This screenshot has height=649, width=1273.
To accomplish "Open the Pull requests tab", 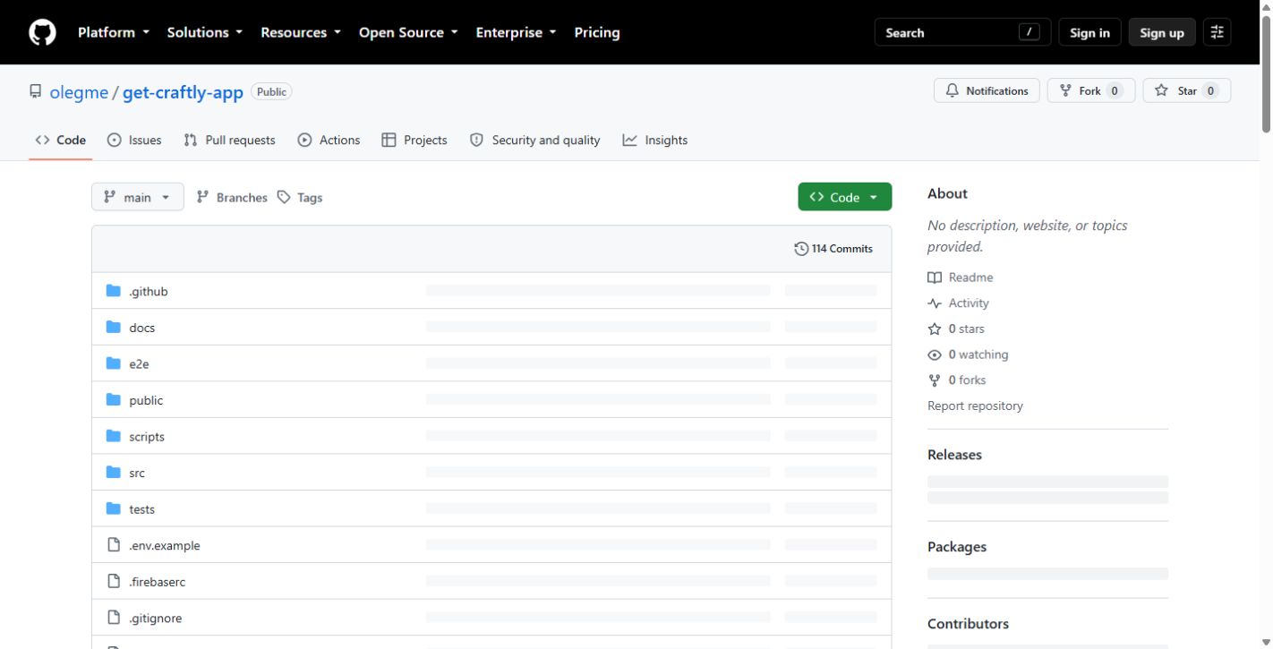I will click(x=229, y=141).
